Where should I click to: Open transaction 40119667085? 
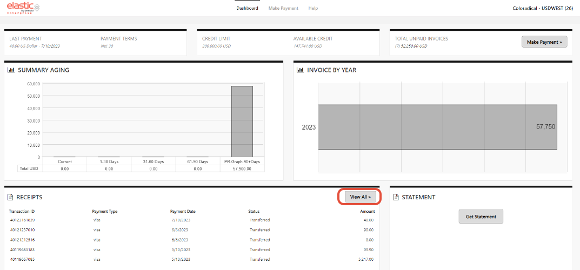tap(22, 259)
